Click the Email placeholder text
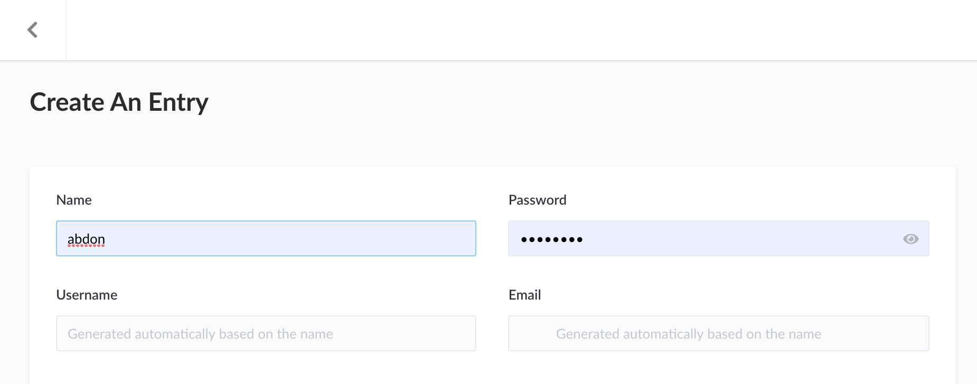Screen dimensions: 977x384 (688, 333)
